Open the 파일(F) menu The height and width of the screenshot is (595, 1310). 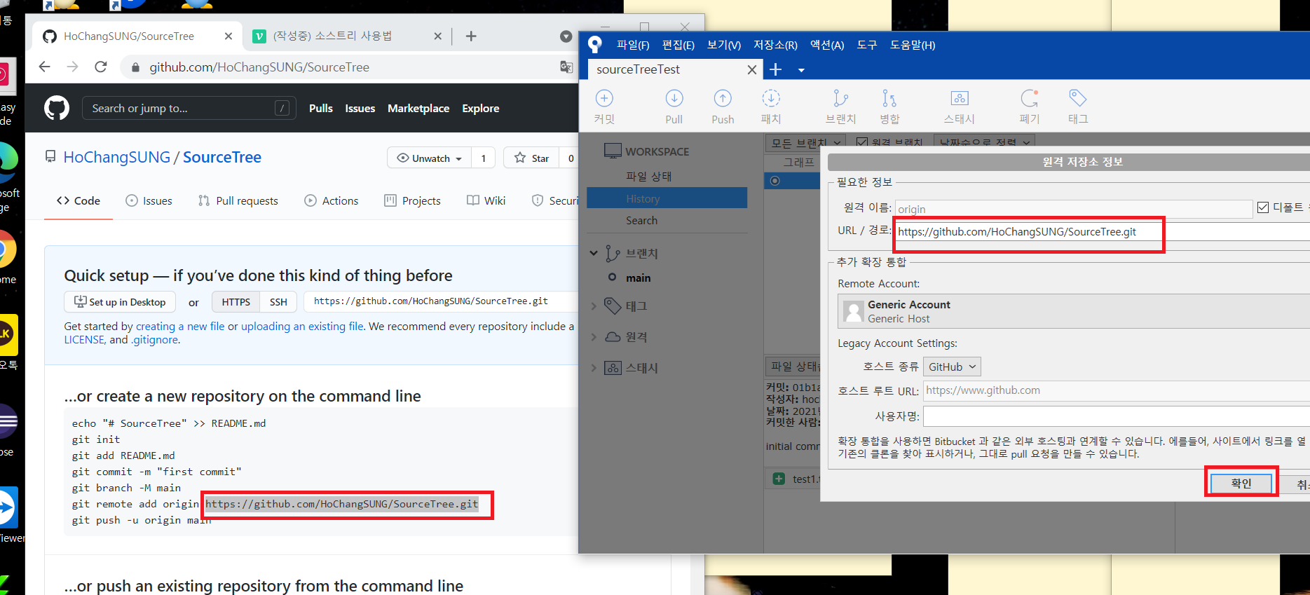pos(633,45)
